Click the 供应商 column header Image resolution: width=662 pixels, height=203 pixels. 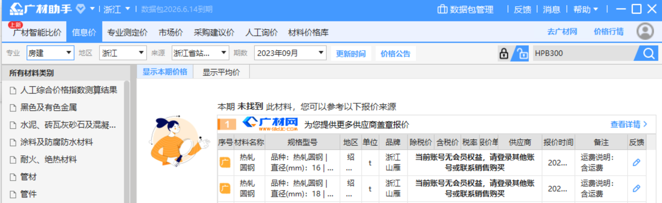pos(520,142)
